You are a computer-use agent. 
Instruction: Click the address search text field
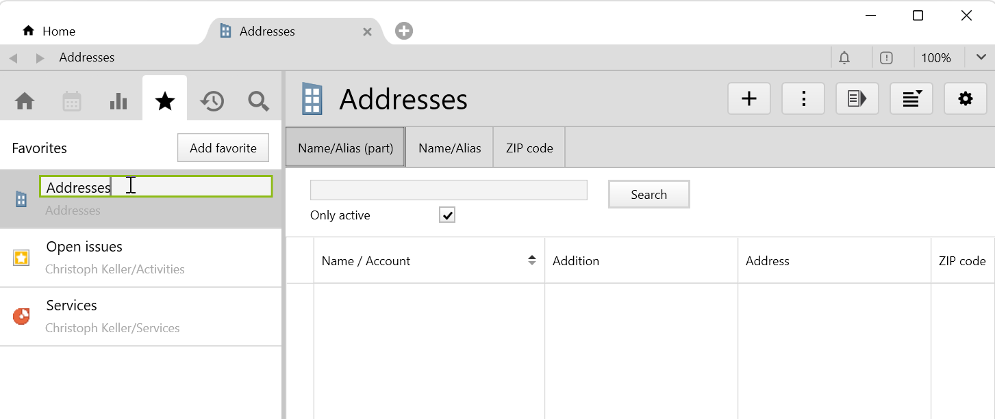point(449,190)
